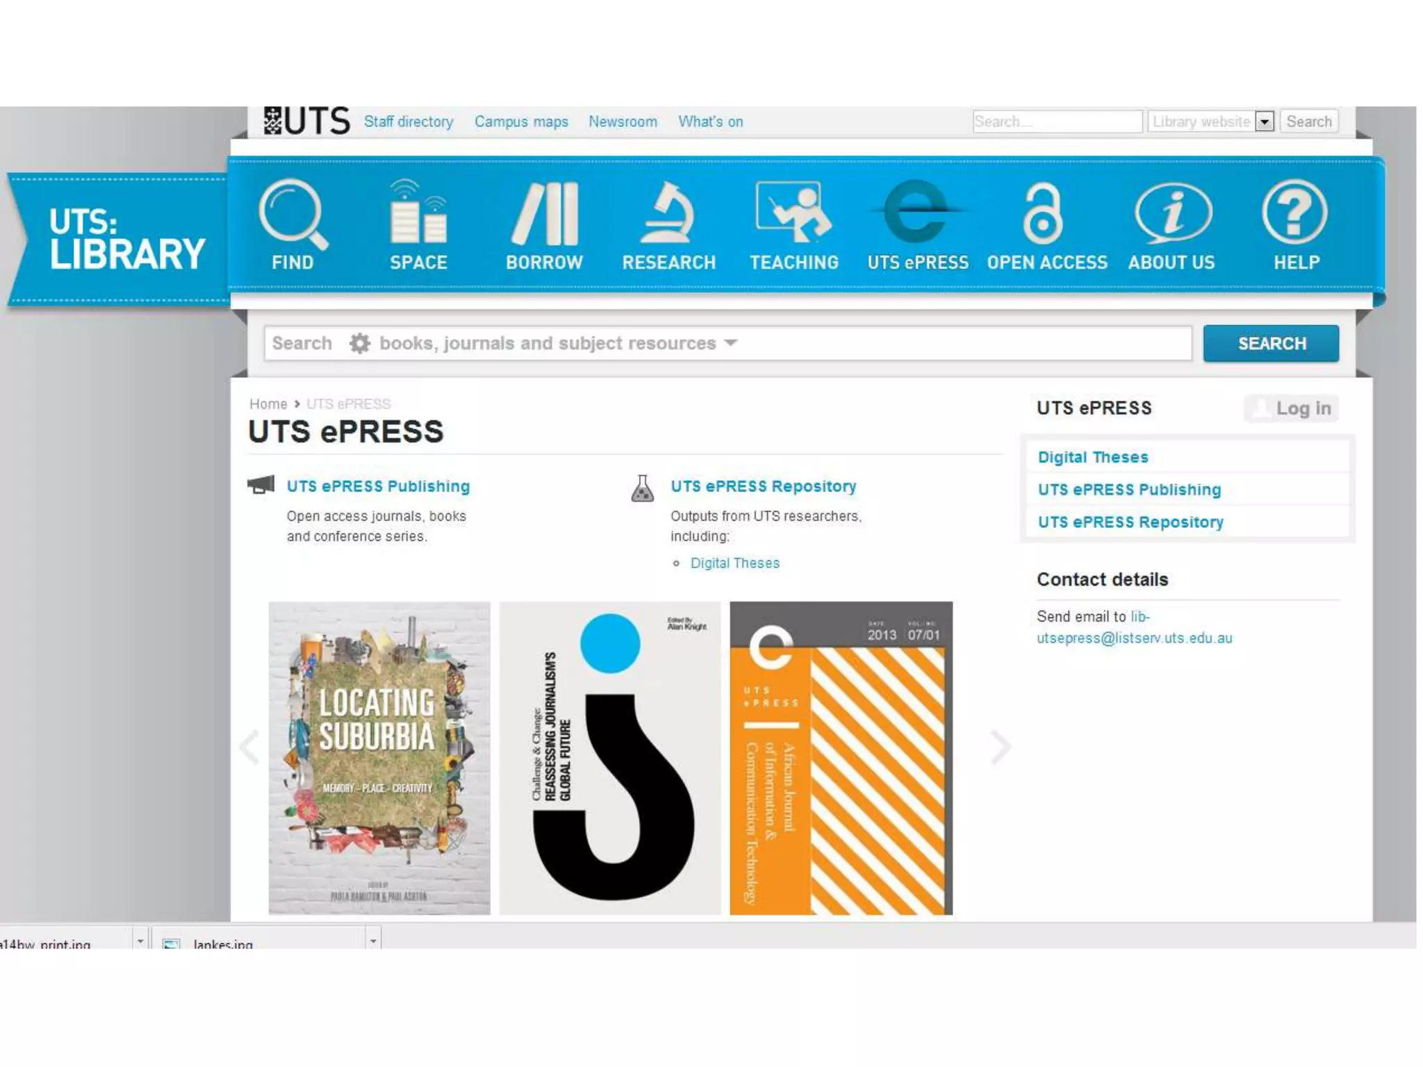Open the Locating Suburbia book cover
The image size is (1423, 1067).
[379, 757]
